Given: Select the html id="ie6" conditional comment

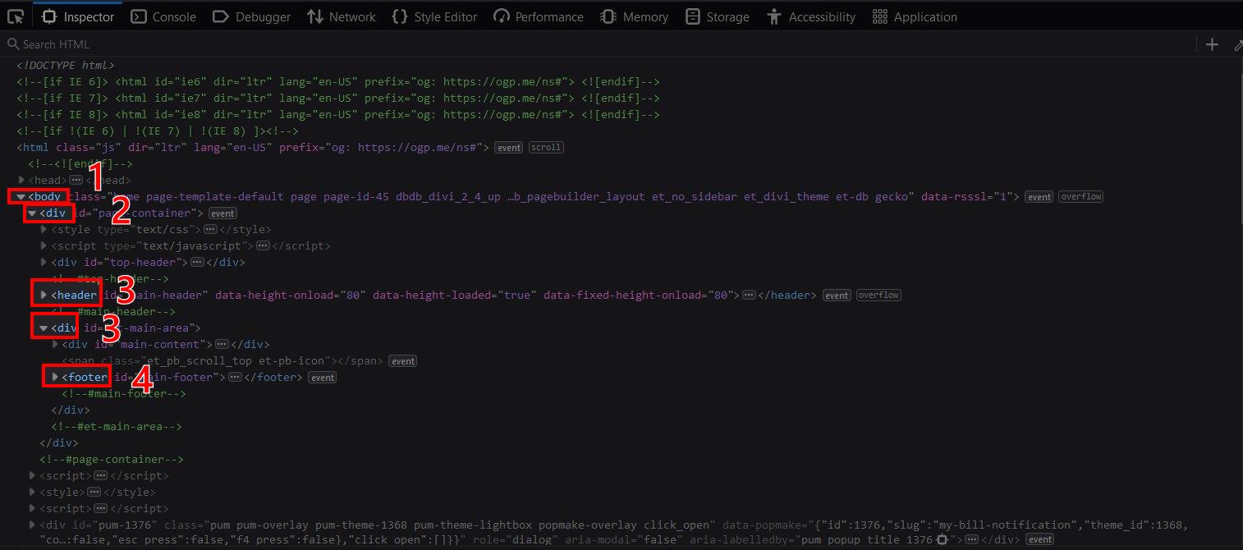Looking at the screenshot, I should pos(338,81).
